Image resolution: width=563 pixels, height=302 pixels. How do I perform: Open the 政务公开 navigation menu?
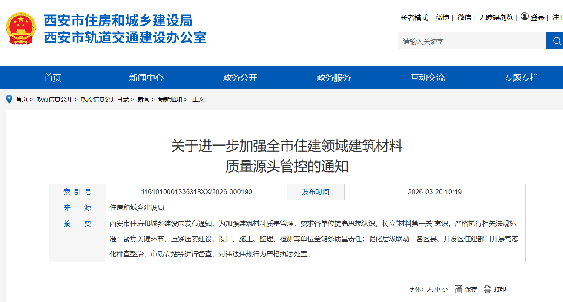[240, 78]
